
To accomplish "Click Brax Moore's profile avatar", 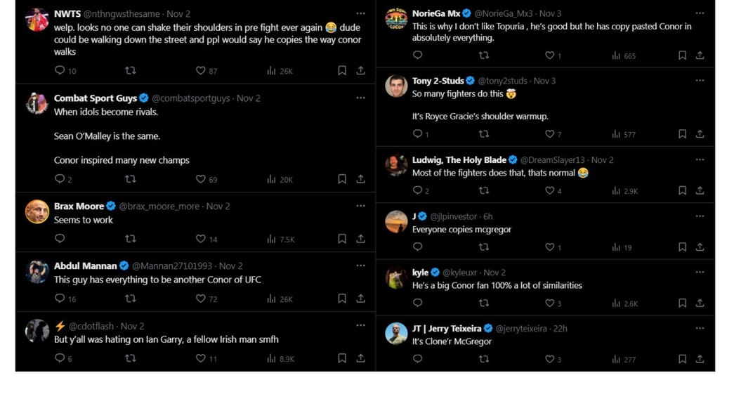I will [x=36, y=211].
